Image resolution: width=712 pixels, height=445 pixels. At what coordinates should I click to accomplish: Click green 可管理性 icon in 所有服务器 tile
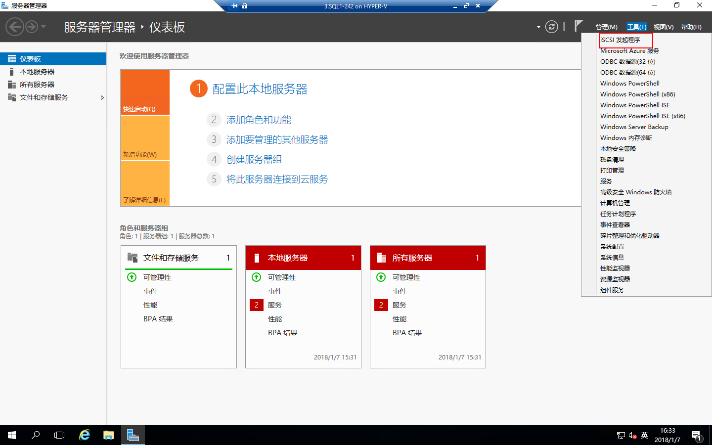point(381,277)
